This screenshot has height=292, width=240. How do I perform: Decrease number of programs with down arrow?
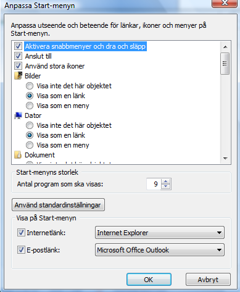166,186
